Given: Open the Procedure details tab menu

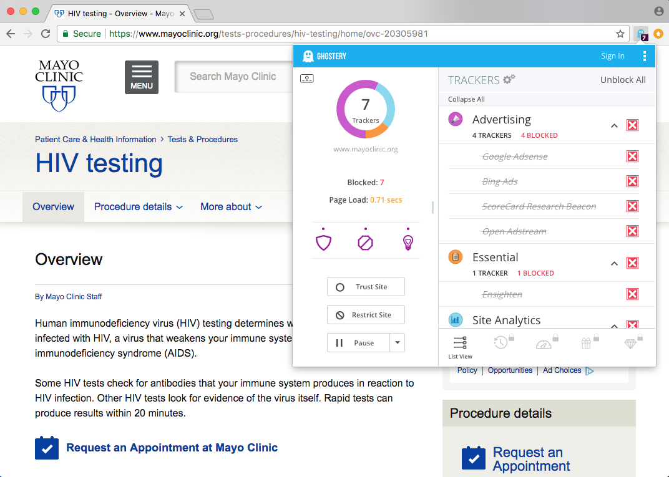Looking at the screenshot, I should click(x=138, y=207).
